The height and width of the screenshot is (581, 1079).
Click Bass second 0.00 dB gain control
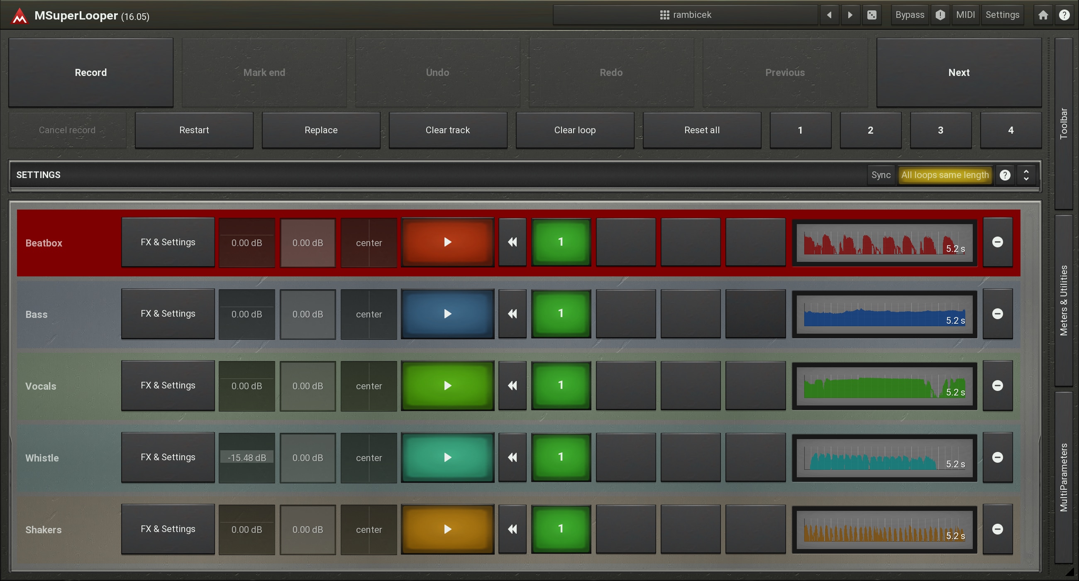[x=308, y=314]
